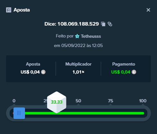
Task: Open the Tetheusss user profile
Action: (91, 36)
